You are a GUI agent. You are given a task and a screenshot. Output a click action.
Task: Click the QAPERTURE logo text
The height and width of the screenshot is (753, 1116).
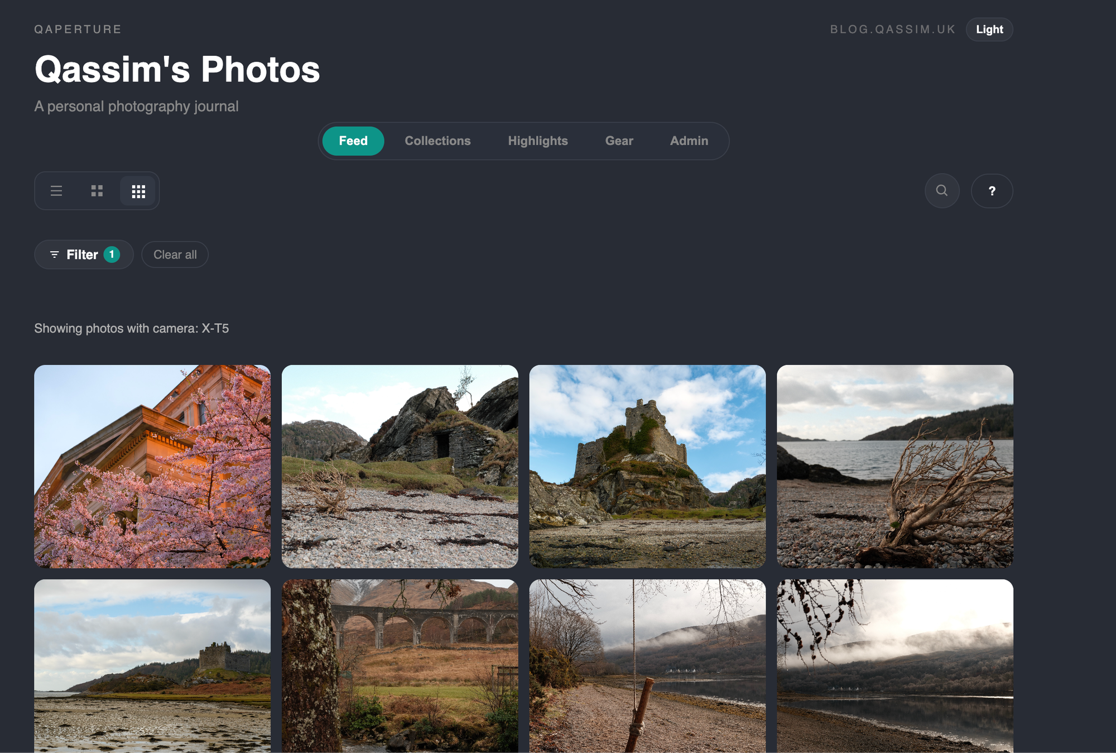(78, 30)
